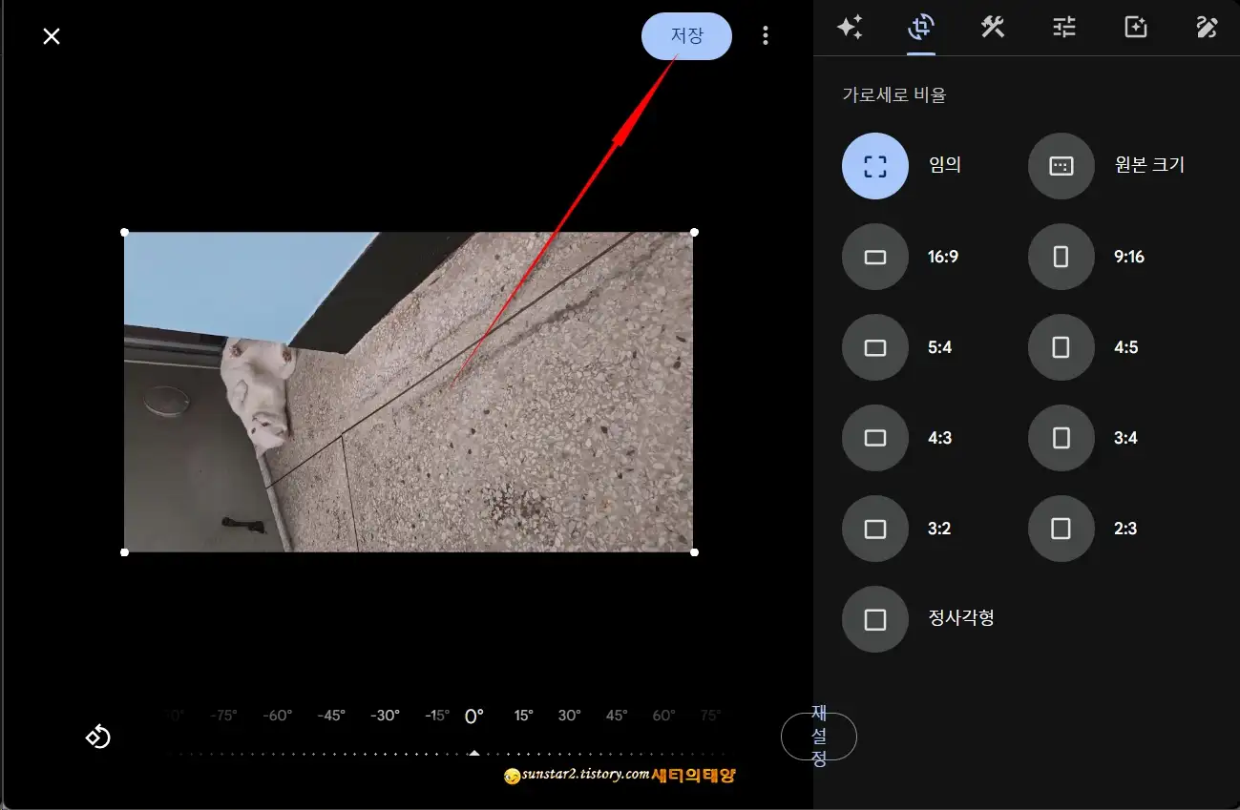Click the 저장 save button

pos(686,36)
